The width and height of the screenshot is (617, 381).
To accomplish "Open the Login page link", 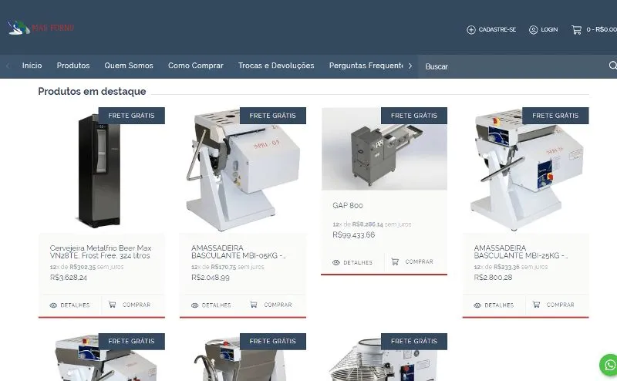I will click(x=549, y=29).
